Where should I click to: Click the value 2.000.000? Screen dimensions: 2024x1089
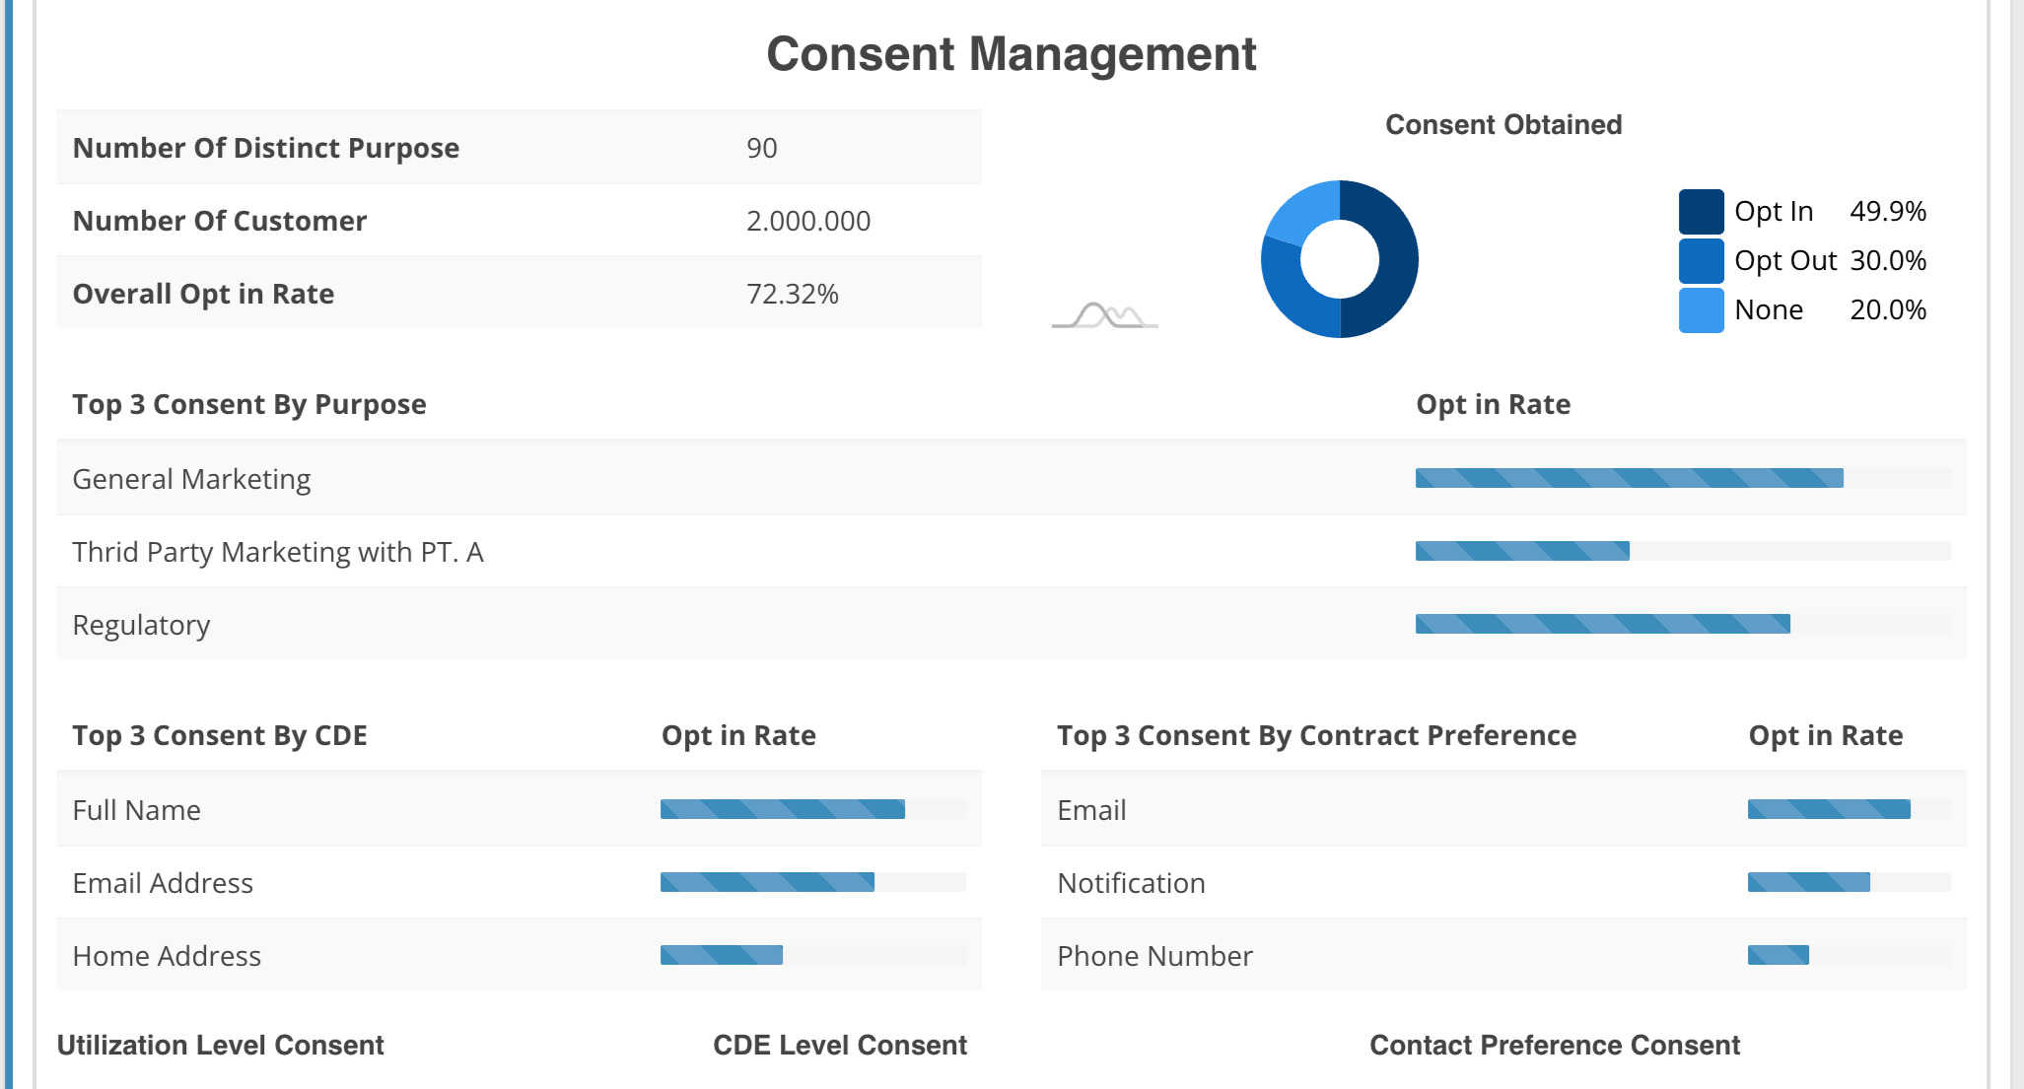pyautogui.click(x=808, y=221)
